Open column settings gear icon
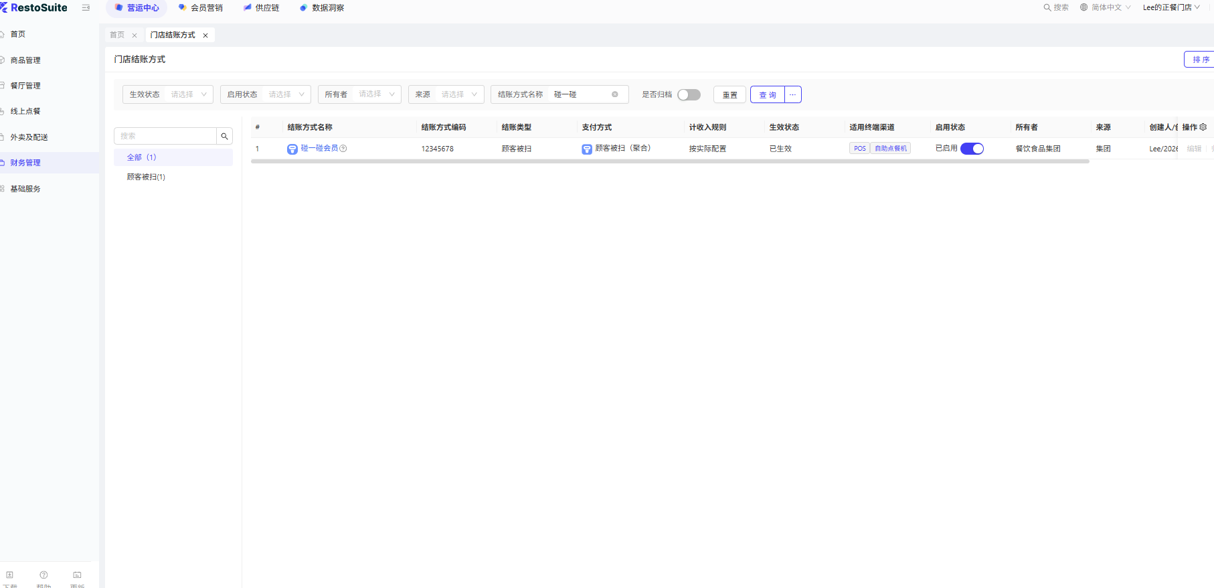Screen dimensions: 1214x588 (x=1203, y=127)
